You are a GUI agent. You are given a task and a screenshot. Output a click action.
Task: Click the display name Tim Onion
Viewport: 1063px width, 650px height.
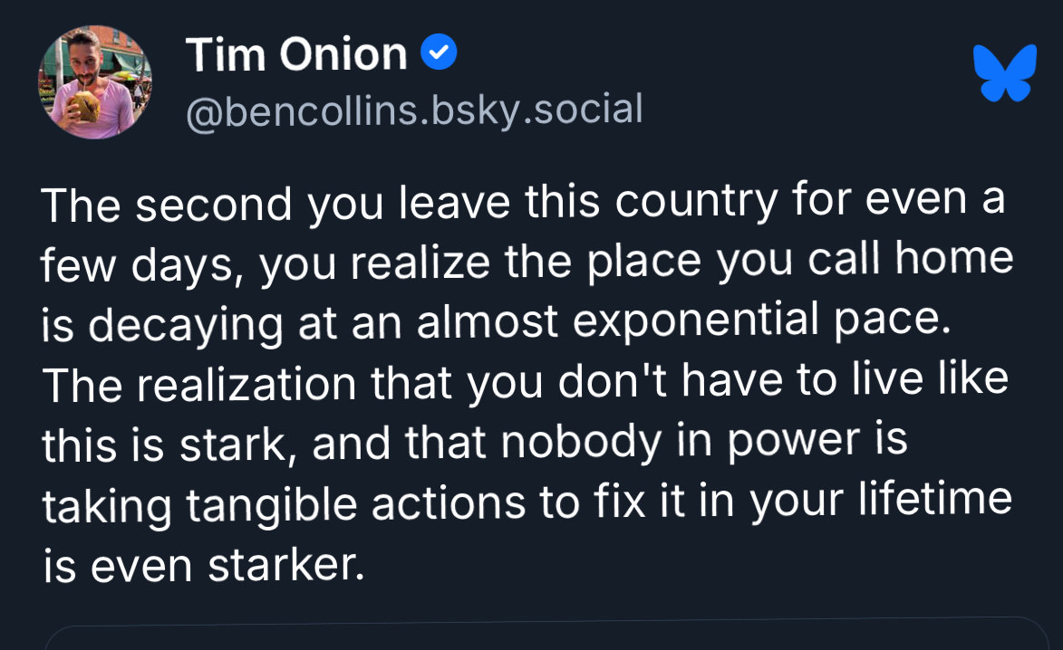coord(296,55)
